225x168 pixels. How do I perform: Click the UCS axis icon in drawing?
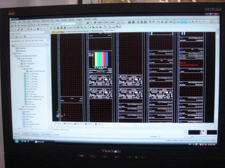click(59, 115)
